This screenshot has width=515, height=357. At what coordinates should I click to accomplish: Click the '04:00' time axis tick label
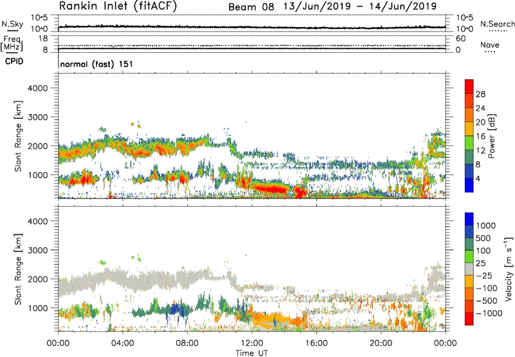click(x=123, y=343)
